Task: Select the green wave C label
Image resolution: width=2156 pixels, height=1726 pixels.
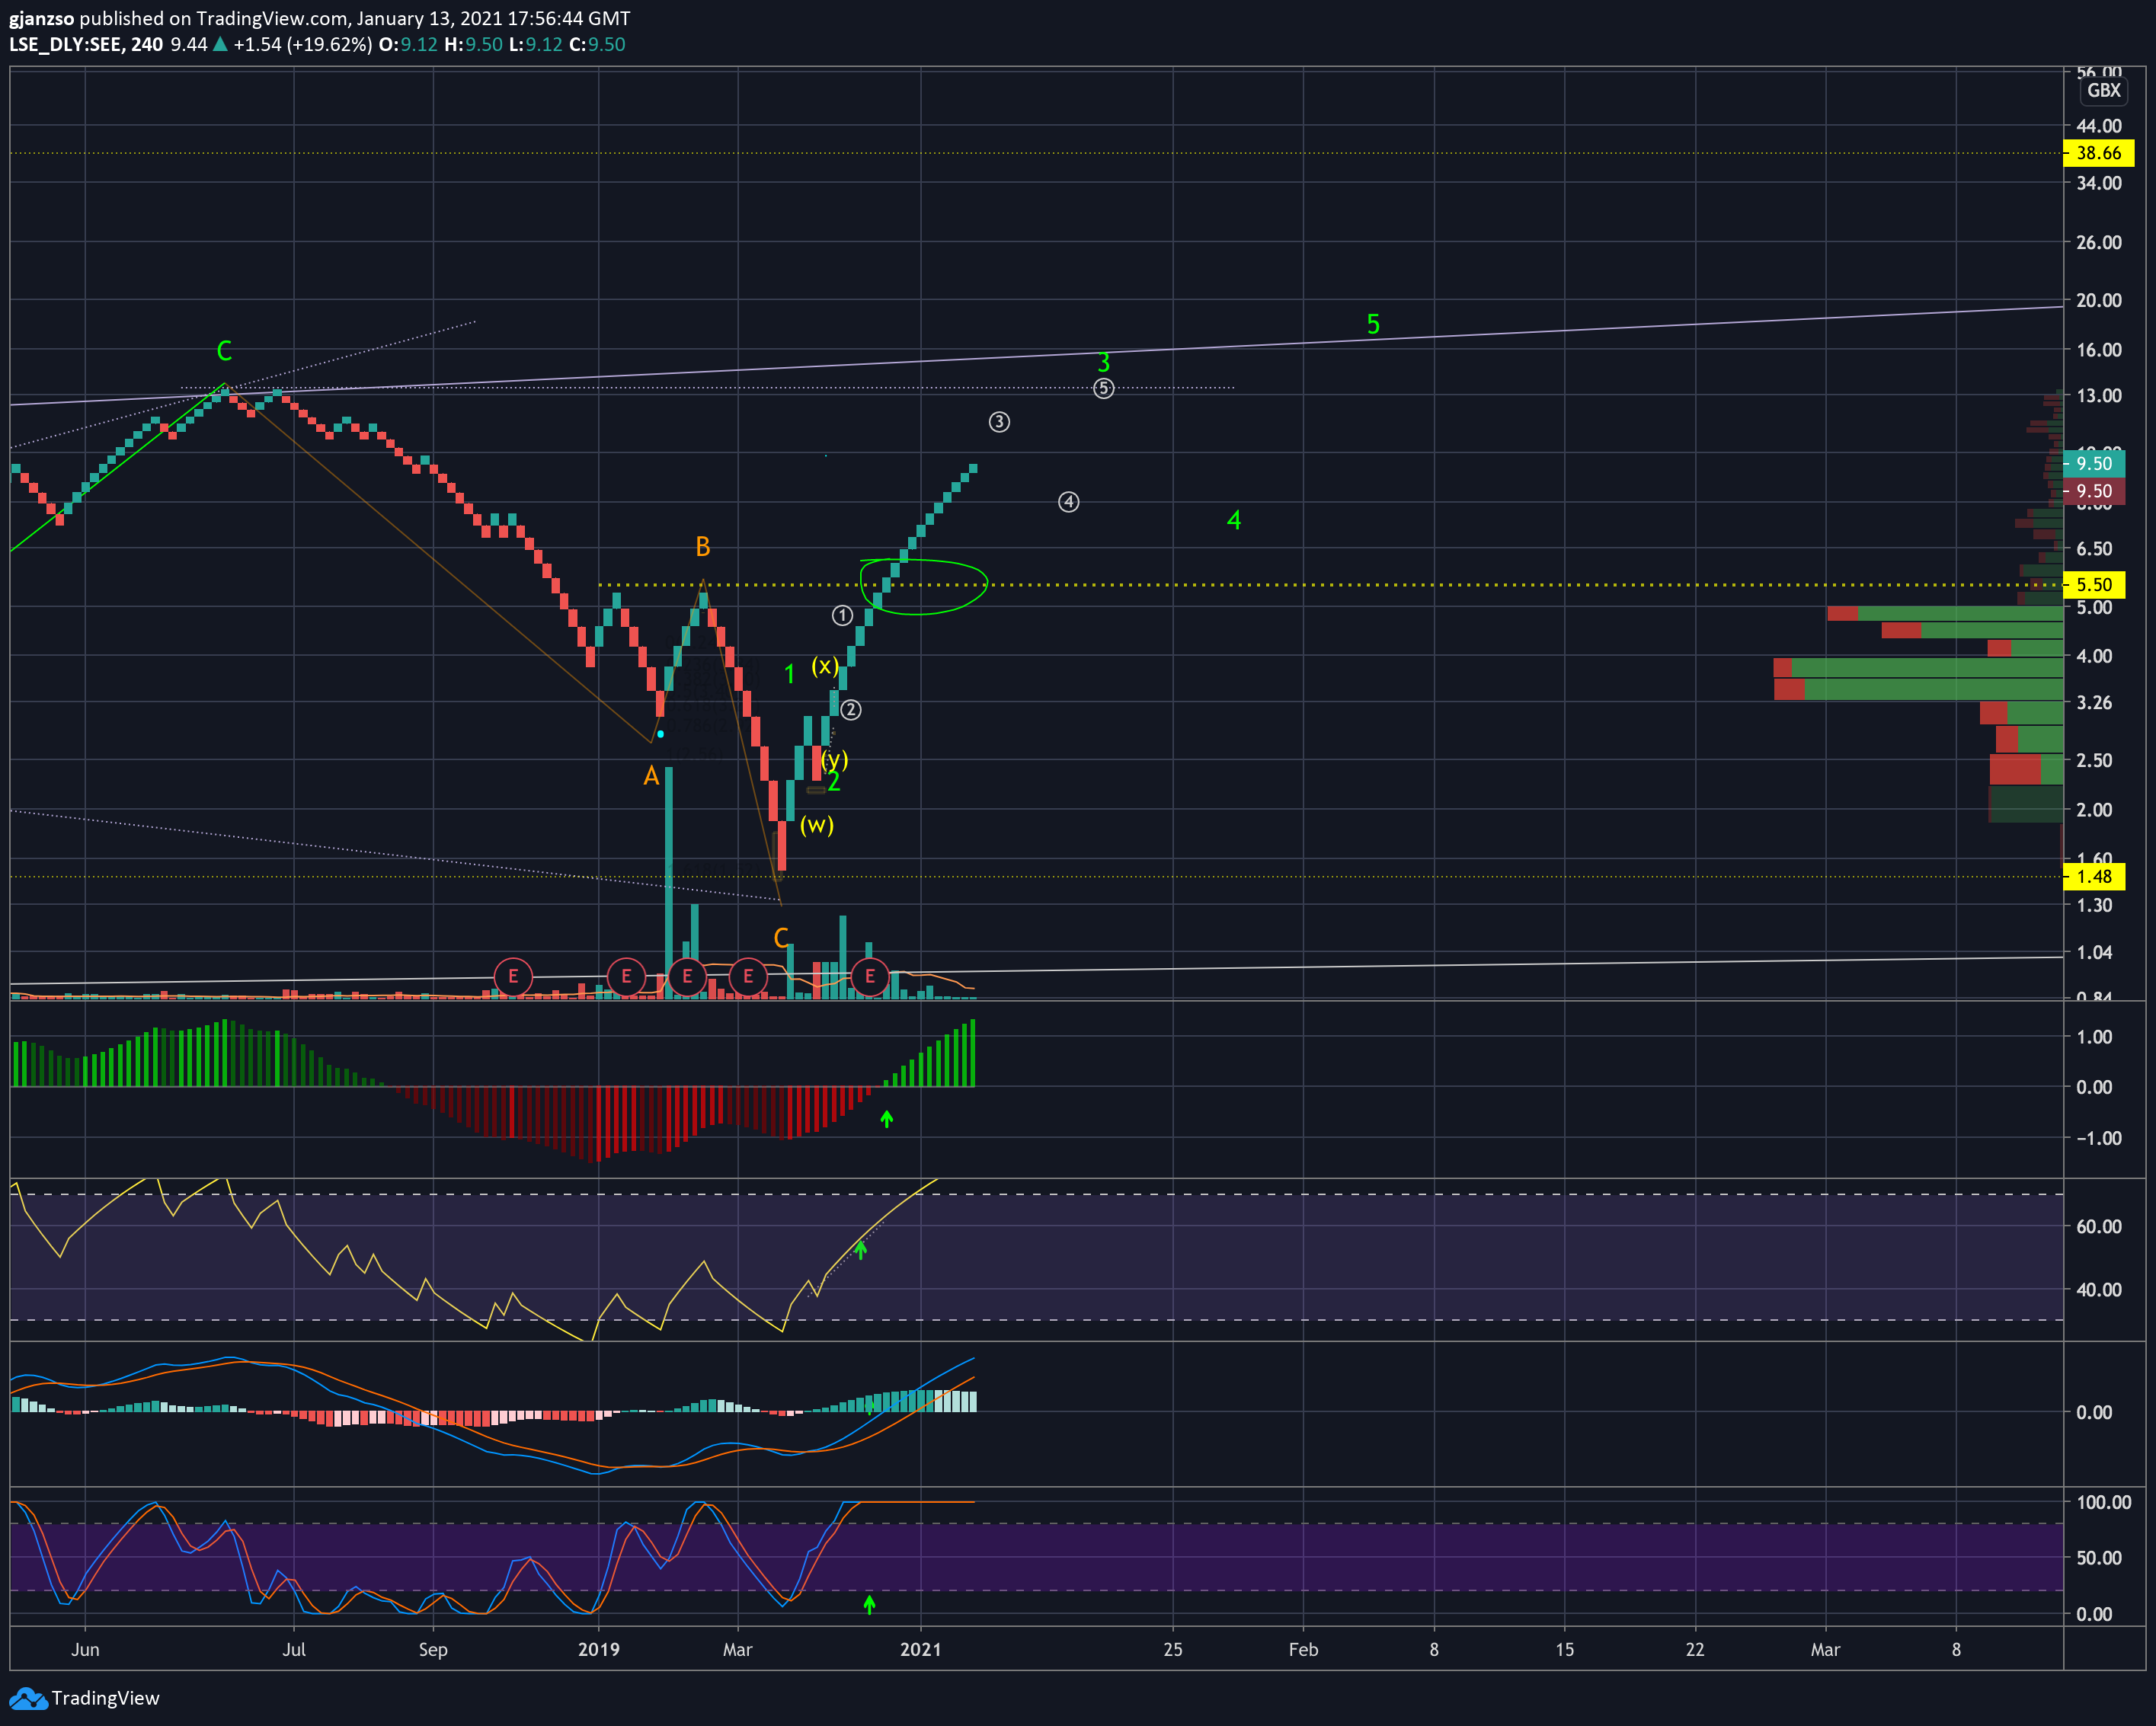Action: point(224,351)
